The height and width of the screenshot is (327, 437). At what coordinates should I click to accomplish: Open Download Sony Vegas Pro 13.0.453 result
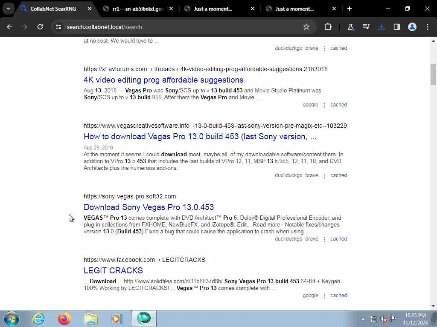[149, 207]
